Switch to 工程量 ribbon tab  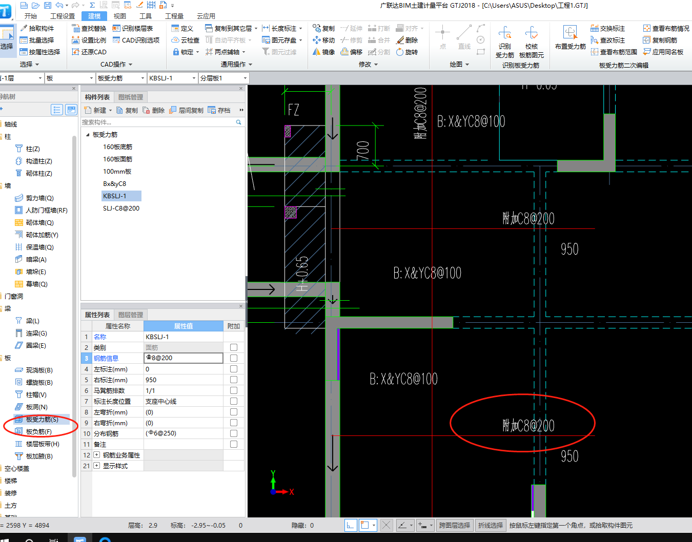[174, 16]
